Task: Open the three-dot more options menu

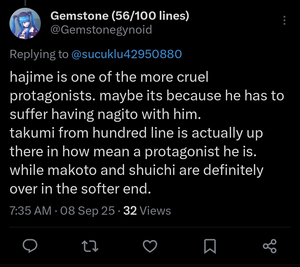Action: pyautogui.click(x=284, y=20)
